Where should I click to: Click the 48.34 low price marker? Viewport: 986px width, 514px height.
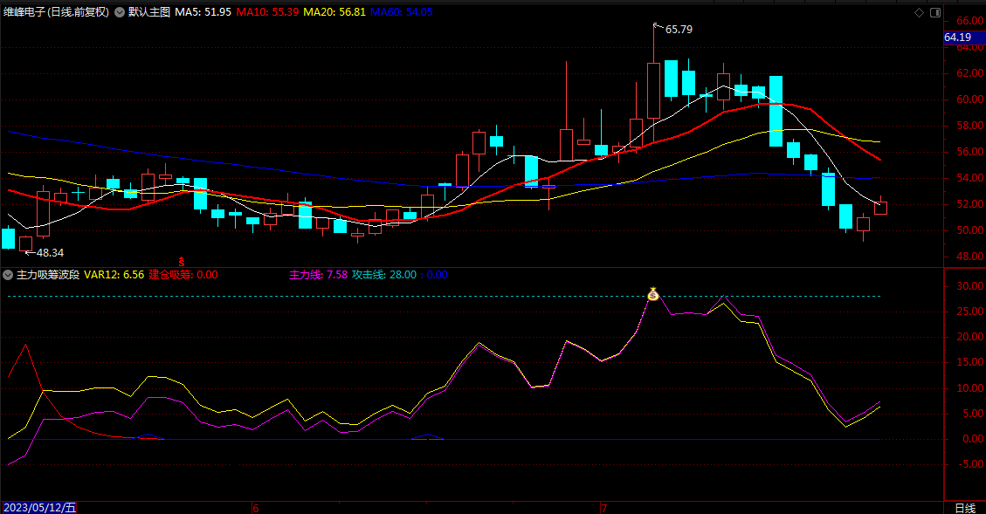point(50,252)
